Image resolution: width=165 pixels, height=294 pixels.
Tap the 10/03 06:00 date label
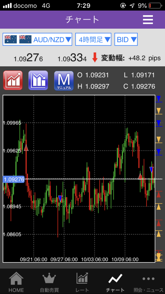95,260
